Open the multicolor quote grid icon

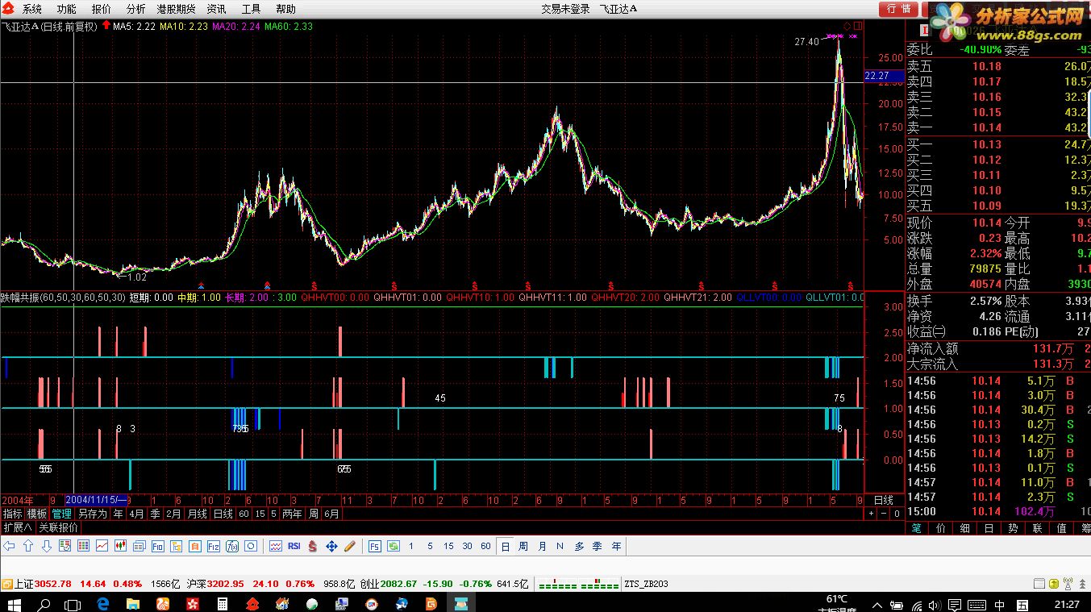[83, 546]
